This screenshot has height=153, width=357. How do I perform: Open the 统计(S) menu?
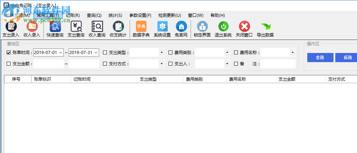tap(115, 15)
